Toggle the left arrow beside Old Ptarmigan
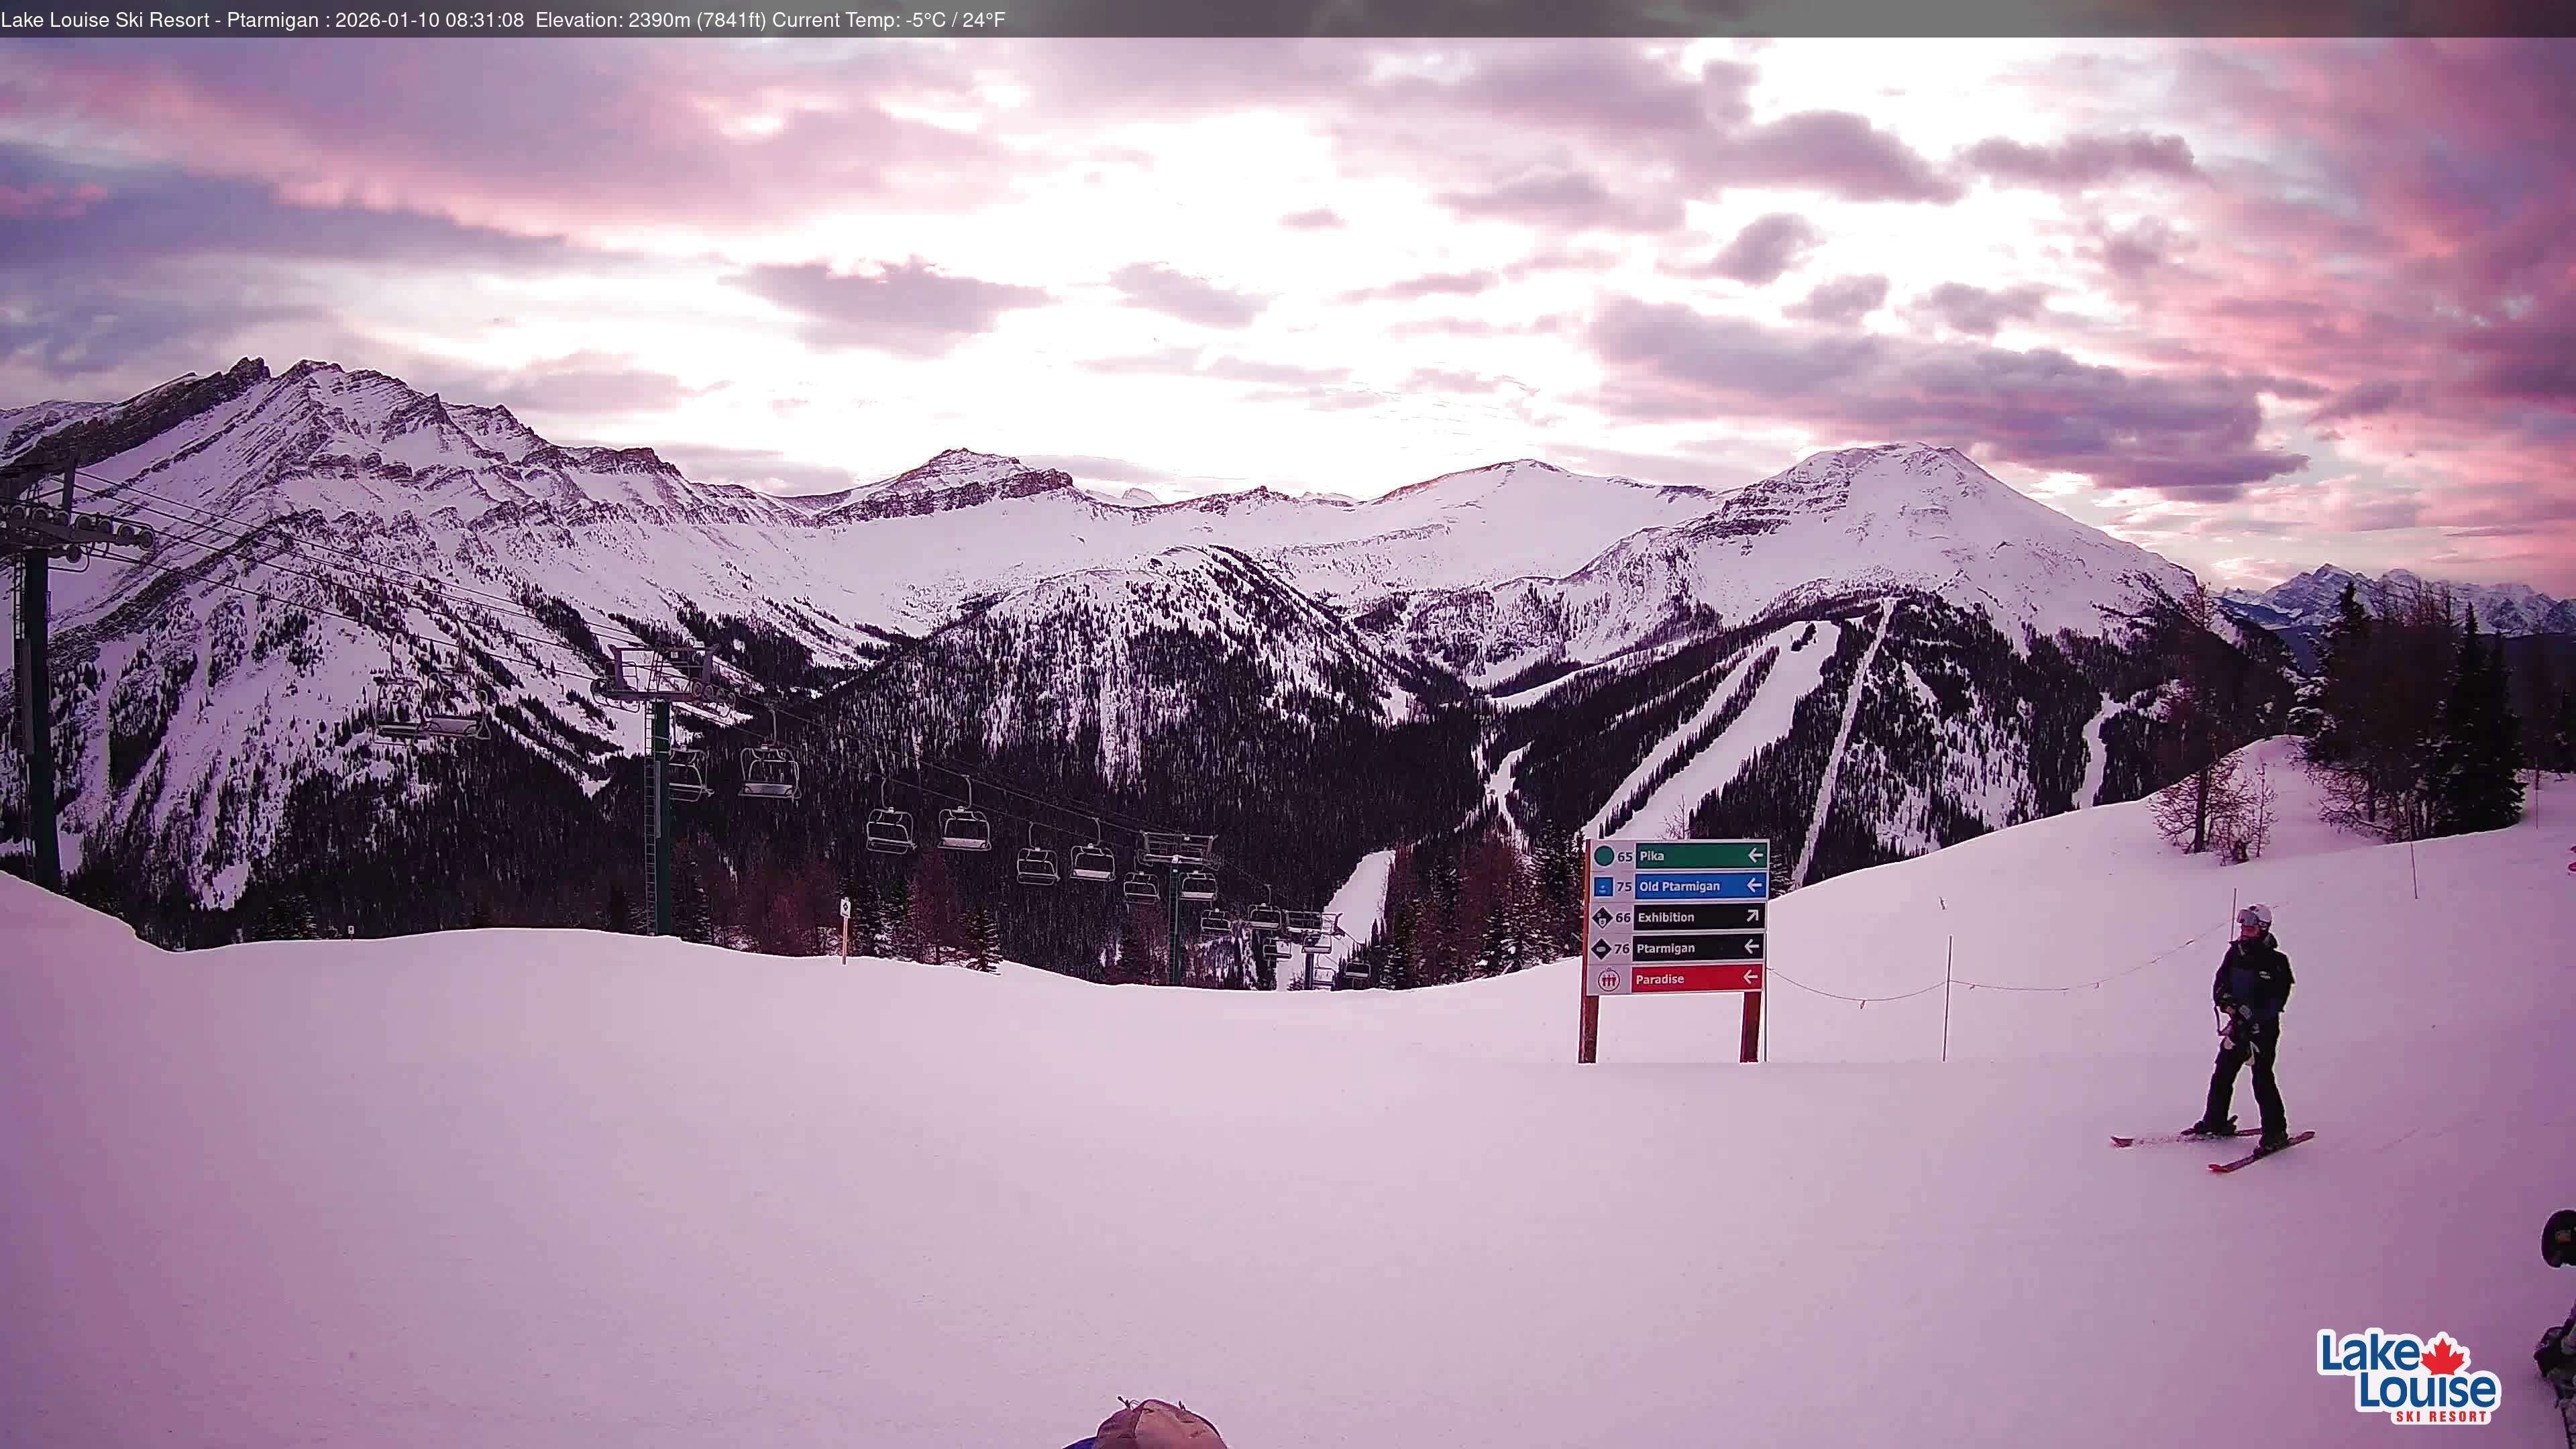 click(1756, 887)
